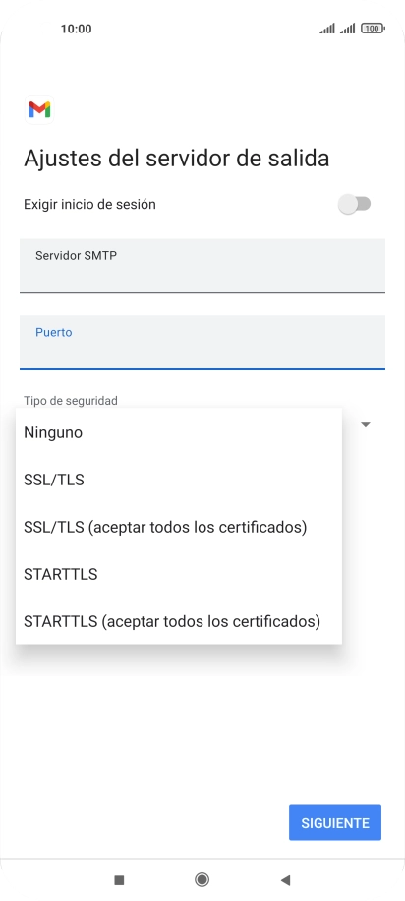The width and height of the screenshot is (405, 901).
Task: Tap the Ajustes del servidor de salida heading
Action: click(x=177, y=159)
